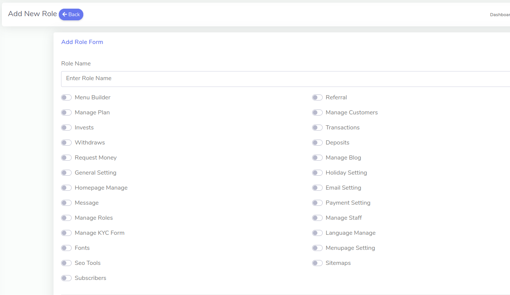Toggle the Invests permission
This screenshot has width=510, height=295.
click(x=66, y=128)
